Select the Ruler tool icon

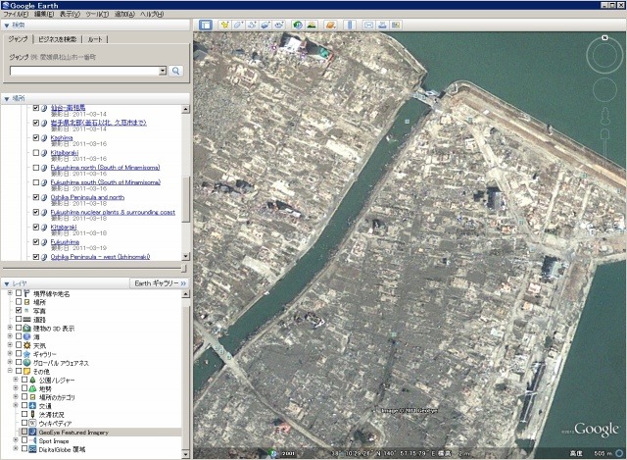click(x=350, y=25)
